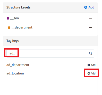This screenshot has height=95, width=102.
Task: Click the plus icon for ad_department
Action: pyautogui.click(x=89, y=65)
